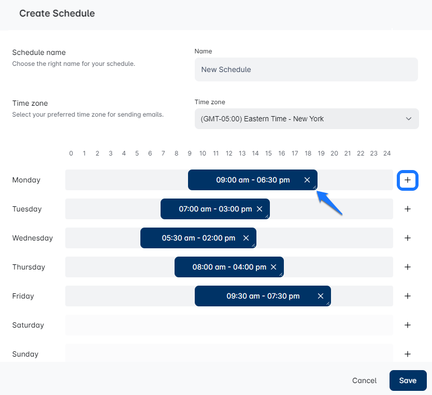Cancel schedule creation
The height and width of the screenshot is (395, 432).
[364, 380]
